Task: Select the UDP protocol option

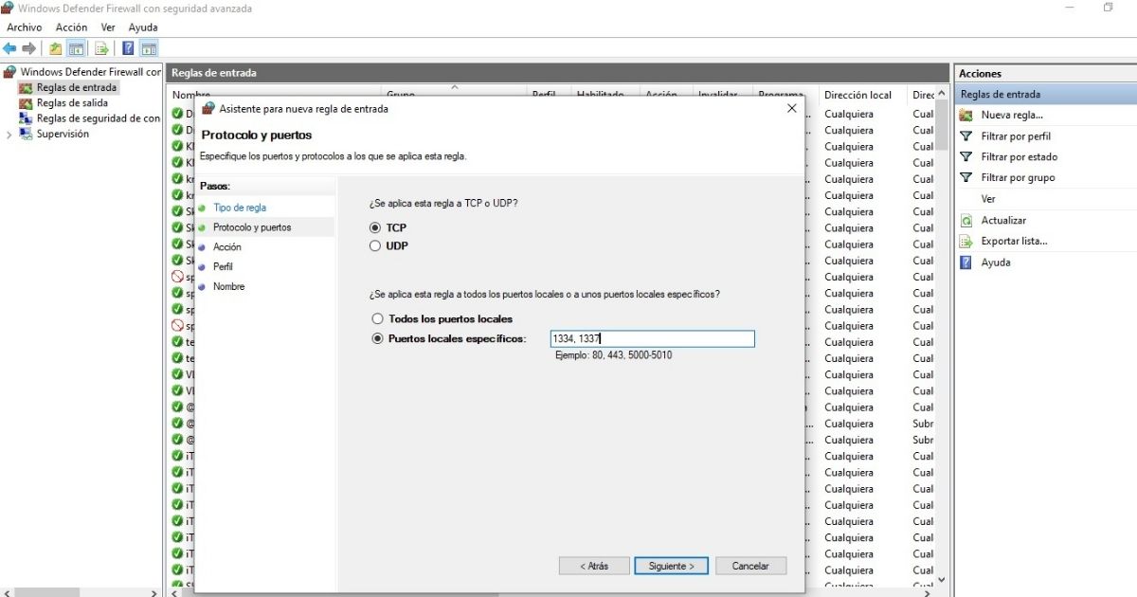Action: 377,245
